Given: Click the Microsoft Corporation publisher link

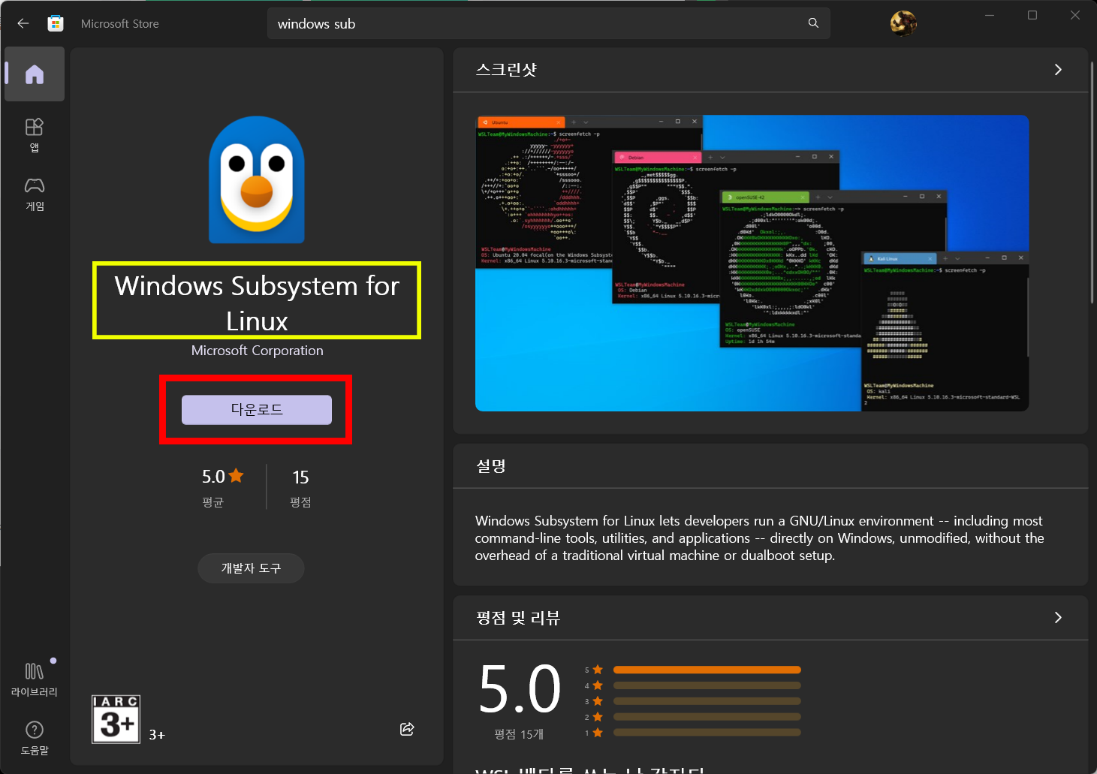Looking at the screenshot, I should (257, 351).
